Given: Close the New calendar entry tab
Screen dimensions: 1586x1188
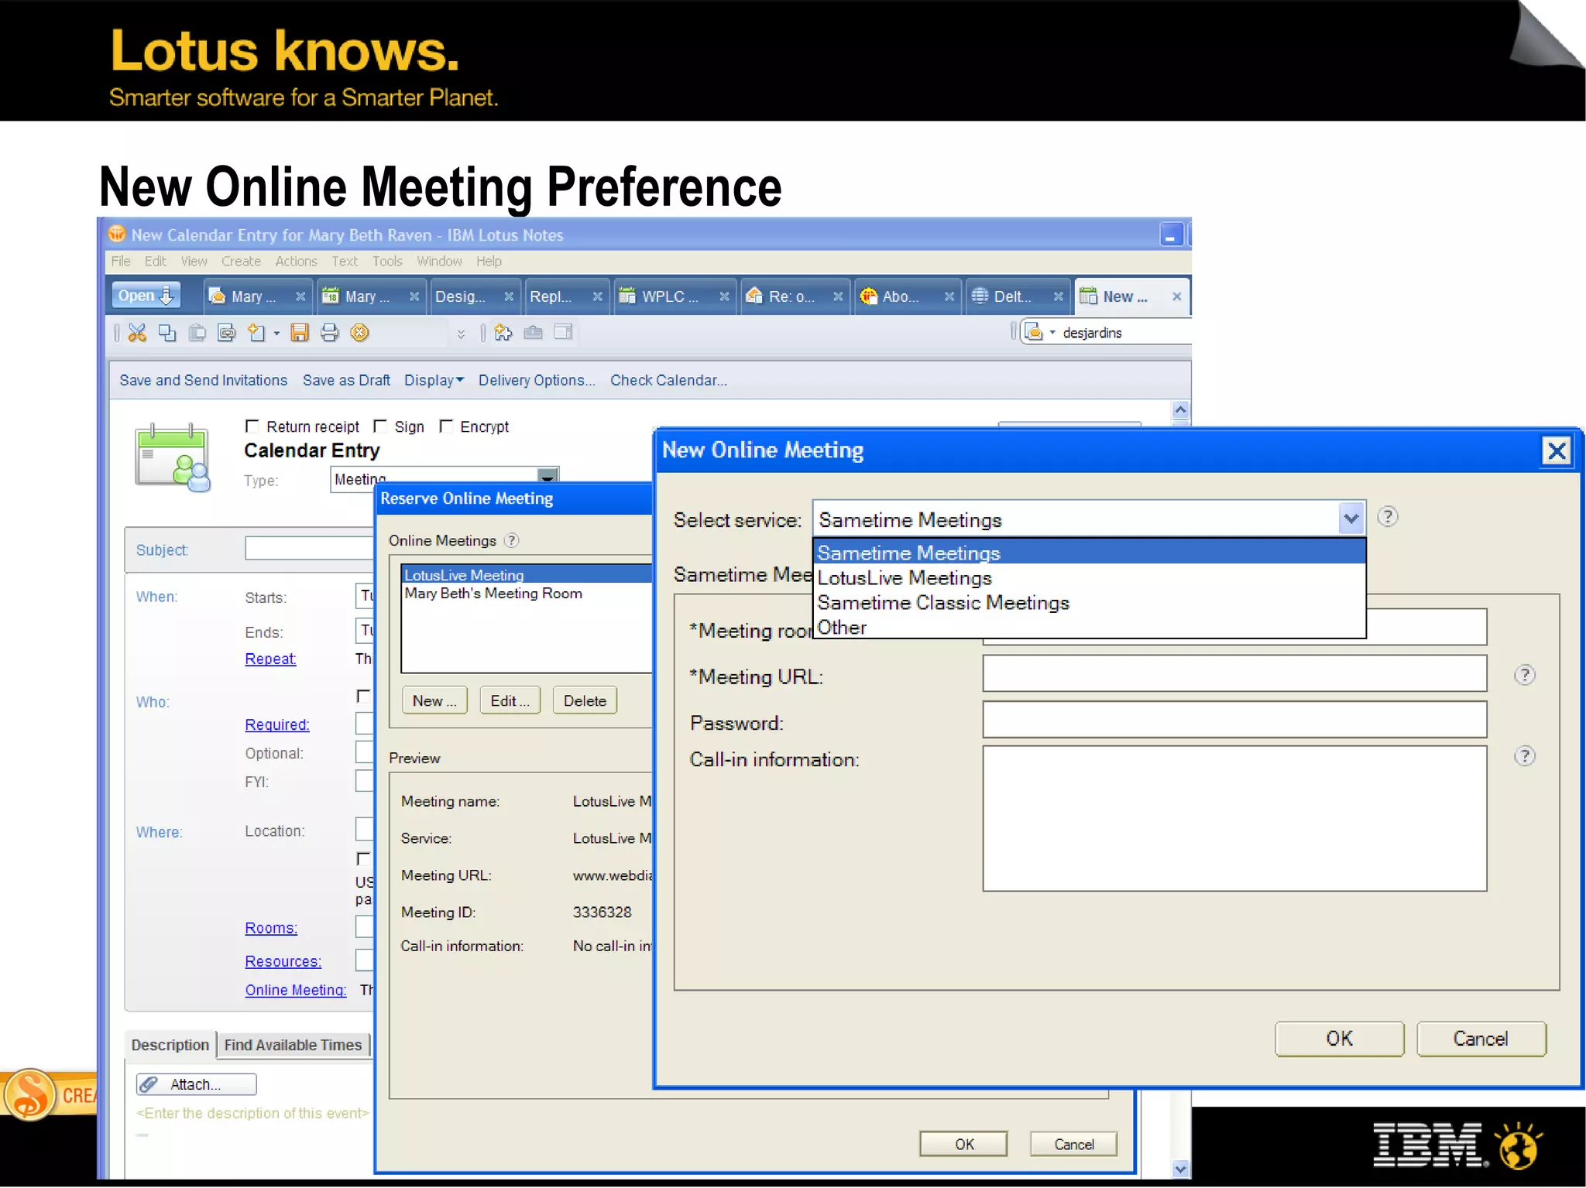Looking at the screenshot, I should [x=1176, y=296].
